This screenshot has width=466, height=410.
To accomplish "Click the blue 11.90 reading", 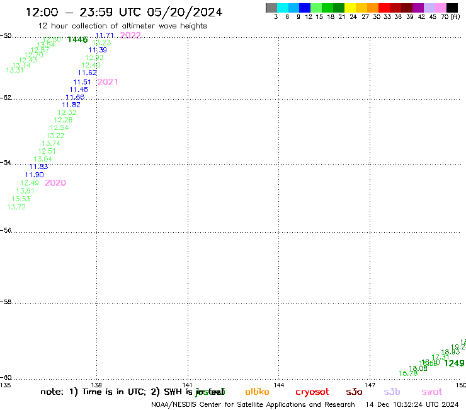I will click(x=35, y=175).
